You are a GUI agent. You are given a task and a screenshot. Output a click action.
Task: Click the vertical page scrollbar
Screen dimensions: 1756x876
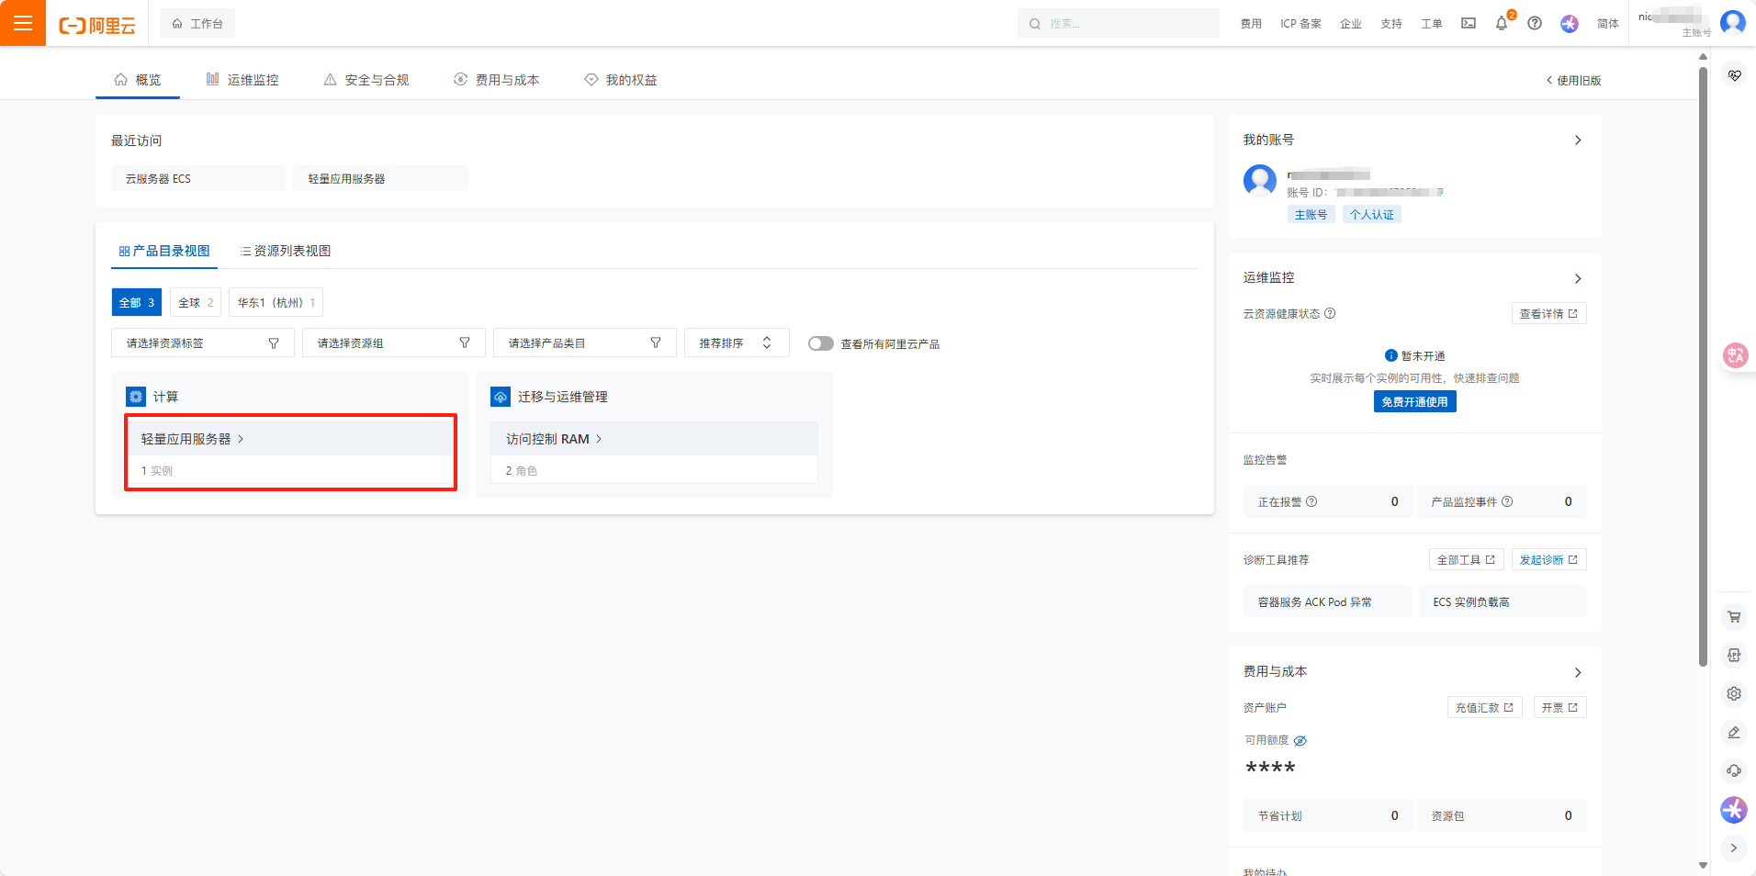(1703, 367)
